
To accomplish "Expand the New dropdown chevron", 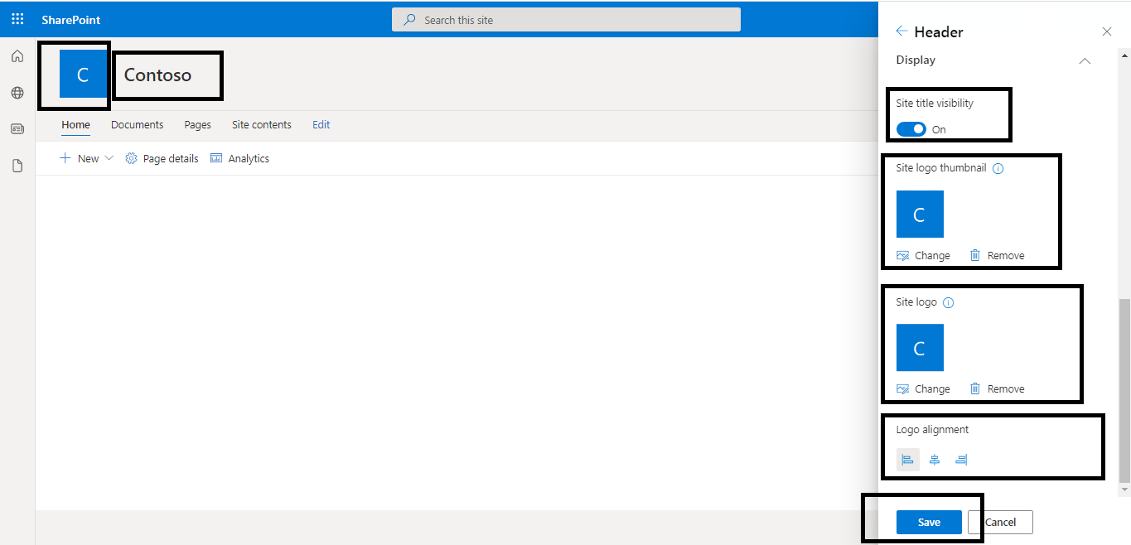I will (x=109, y=158).
